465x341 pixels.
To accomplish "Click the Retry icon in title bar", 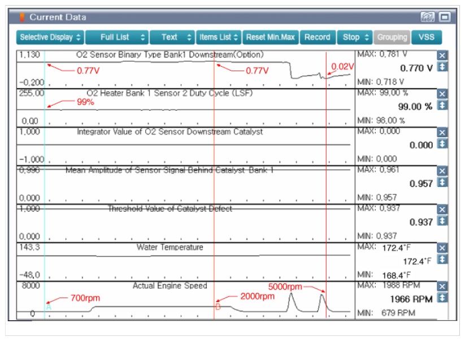I will click(x=428, y=18).
